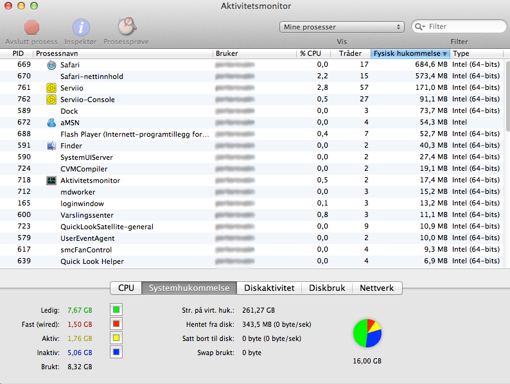Click the 16,00 GB total memory label
This screenshot has width=510, height=384.
367,361
